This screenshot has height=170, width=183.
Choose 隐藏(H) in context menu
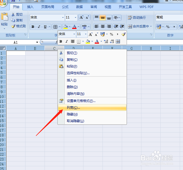(x=92, y=114)
